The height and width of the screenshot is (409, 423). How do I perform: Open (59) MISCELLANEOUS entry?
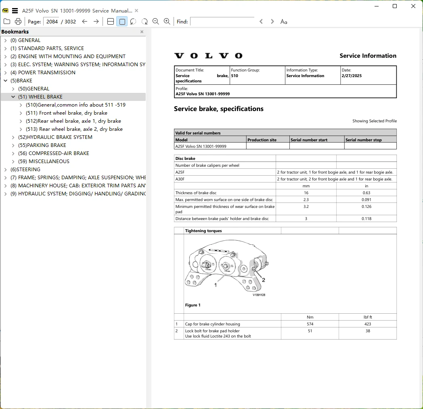click(44, 162)
